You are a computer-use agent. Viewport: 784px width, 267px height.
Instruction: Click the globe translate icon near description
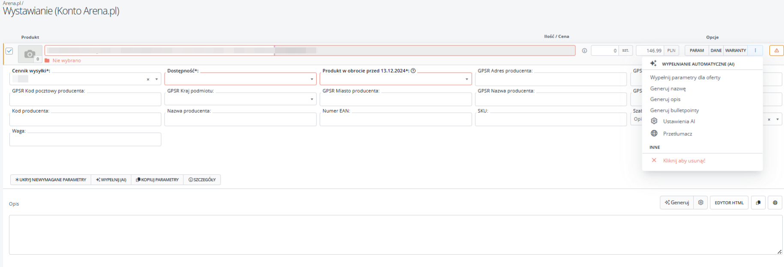(775, 202)
